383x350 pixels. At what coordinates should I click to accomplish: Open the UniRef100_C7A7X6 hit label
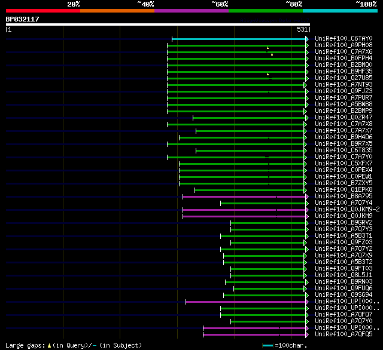point(344,52)
